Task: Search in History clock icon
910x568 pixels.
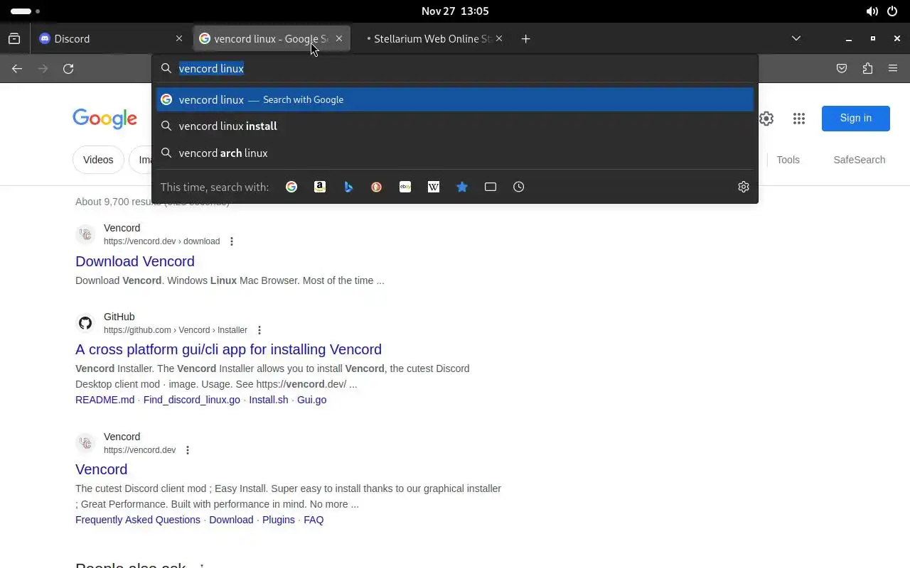Action: point(519,187)
